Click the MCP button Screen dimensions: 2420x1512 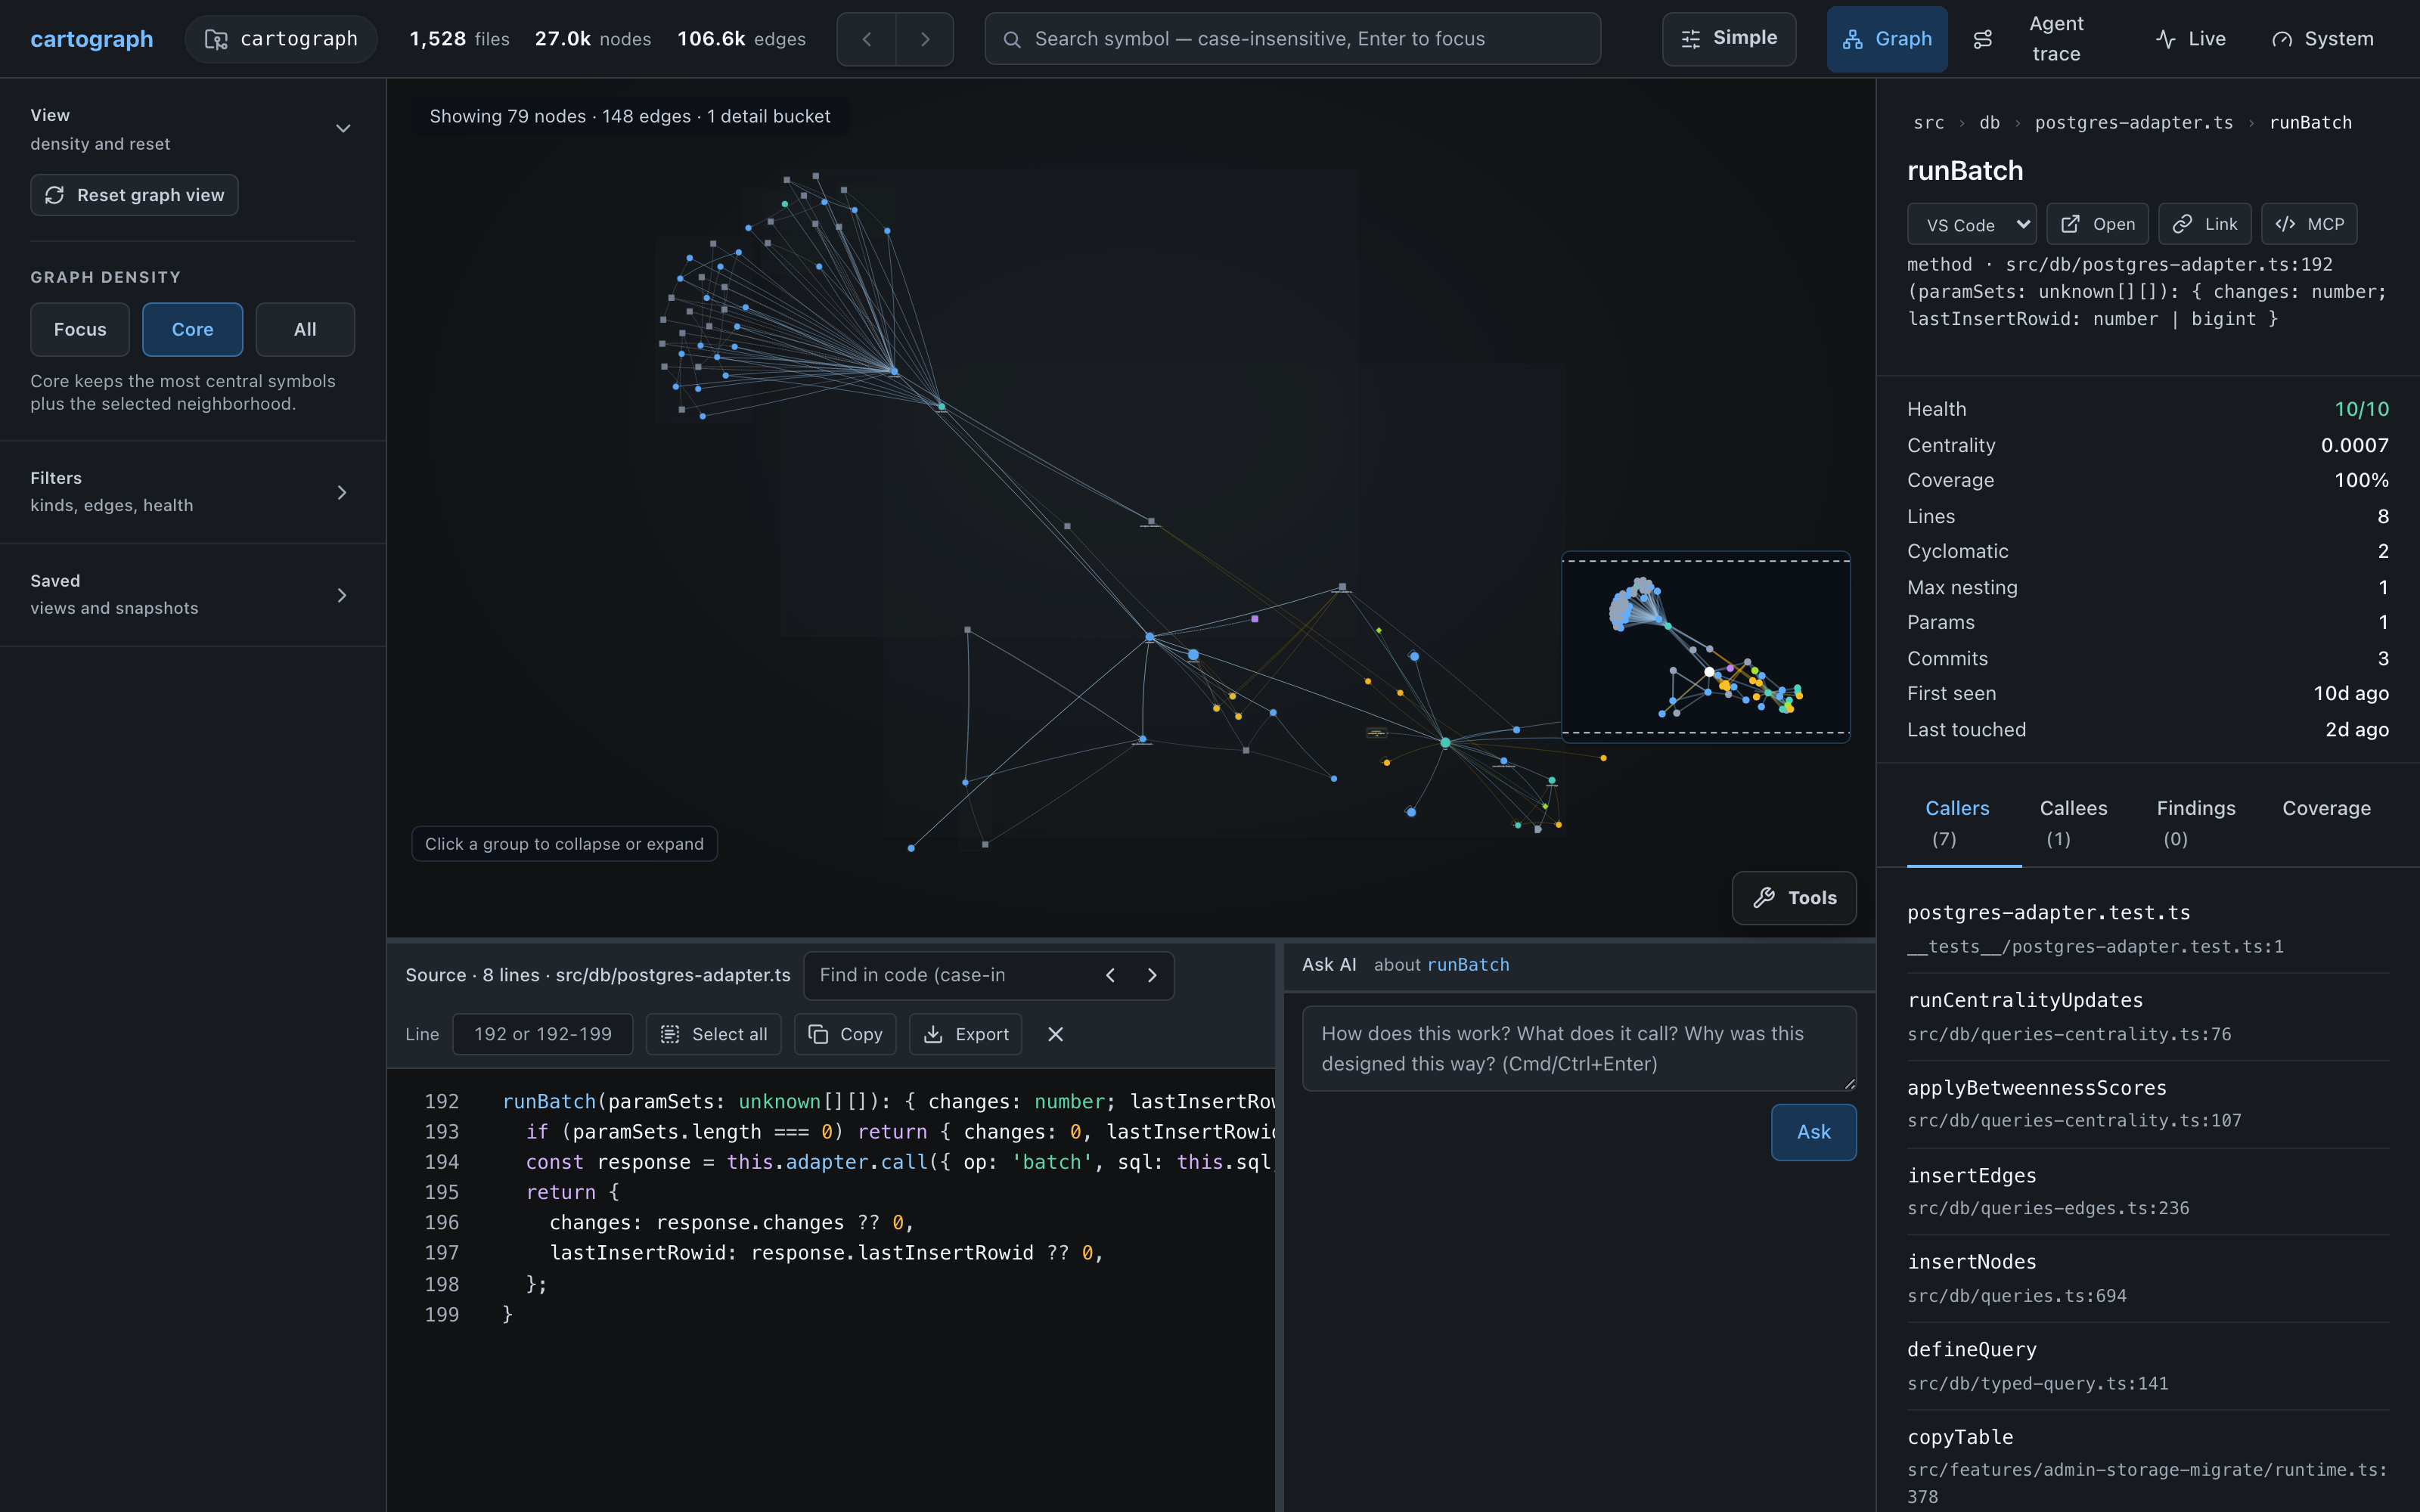(2309, 224)
